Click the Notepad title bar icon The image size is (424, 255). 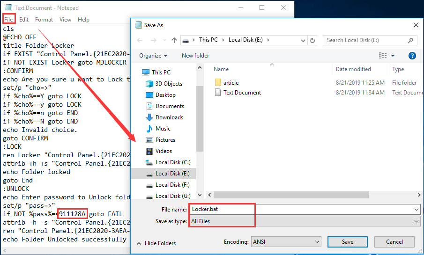tap(8, 7)
